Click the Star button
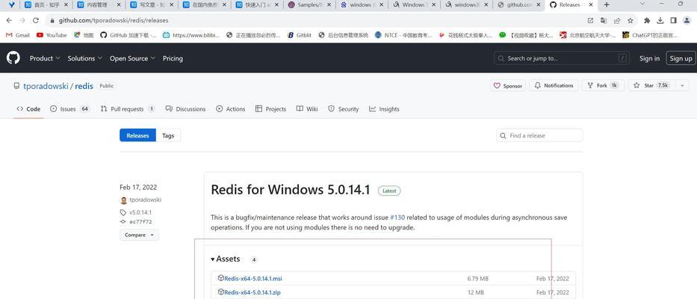Screen dimensions: 697x299 coord(650,85)
